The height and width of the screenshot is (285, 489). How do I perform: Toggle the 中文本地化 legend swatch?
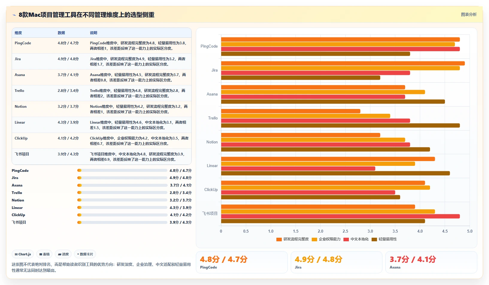tap(346, 239)
